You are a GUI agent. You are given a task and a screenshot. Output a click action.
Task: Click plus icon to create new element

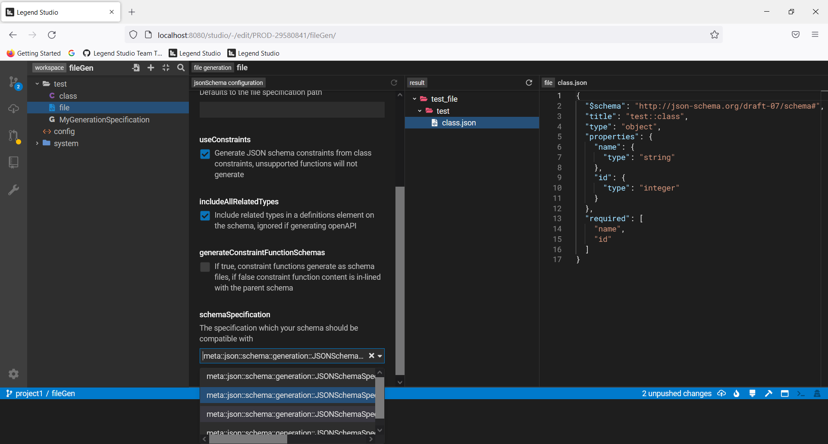(151, 68)
